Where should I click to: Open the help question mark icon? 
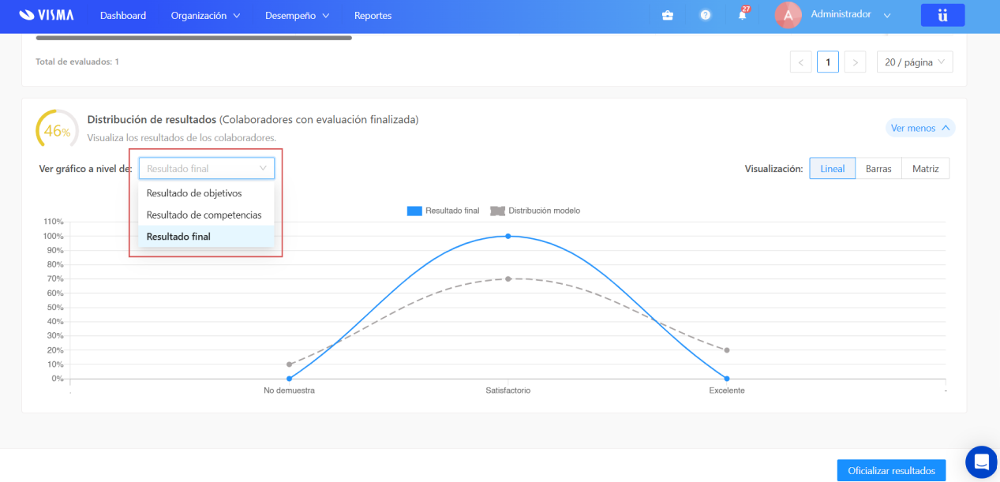[706, 15]
